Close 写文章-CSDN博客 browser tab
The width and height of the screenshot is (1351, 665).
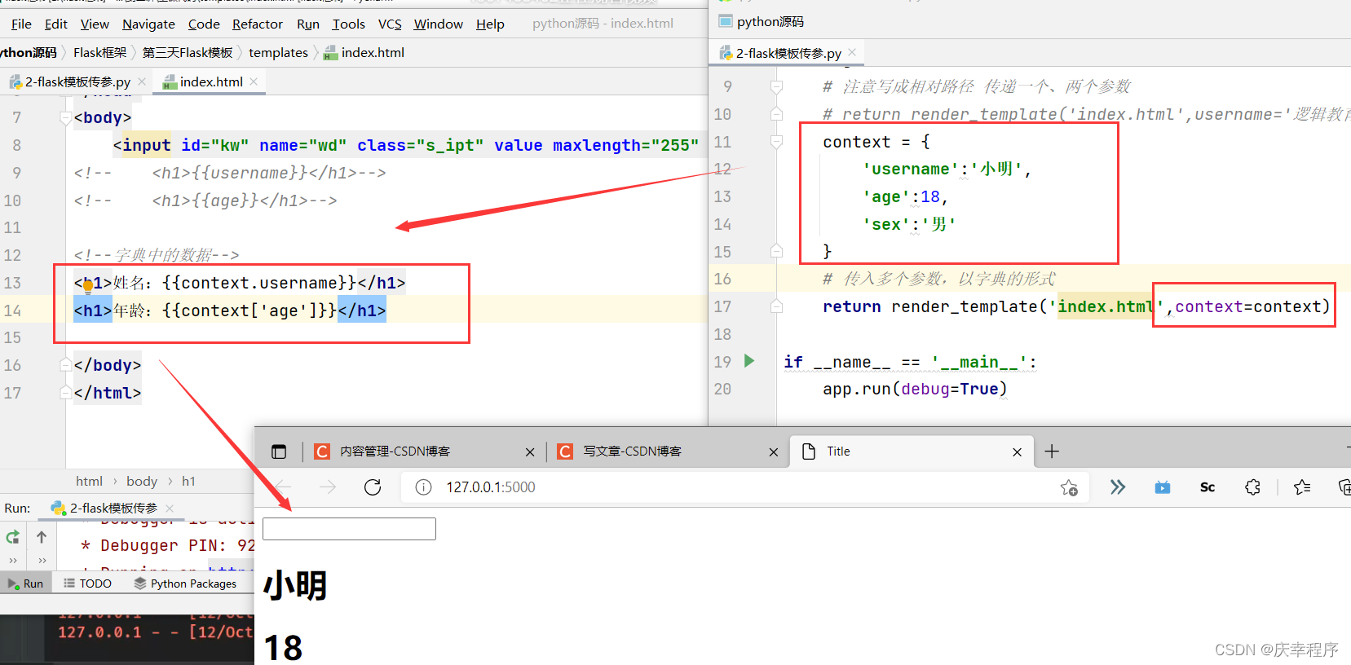774,451
